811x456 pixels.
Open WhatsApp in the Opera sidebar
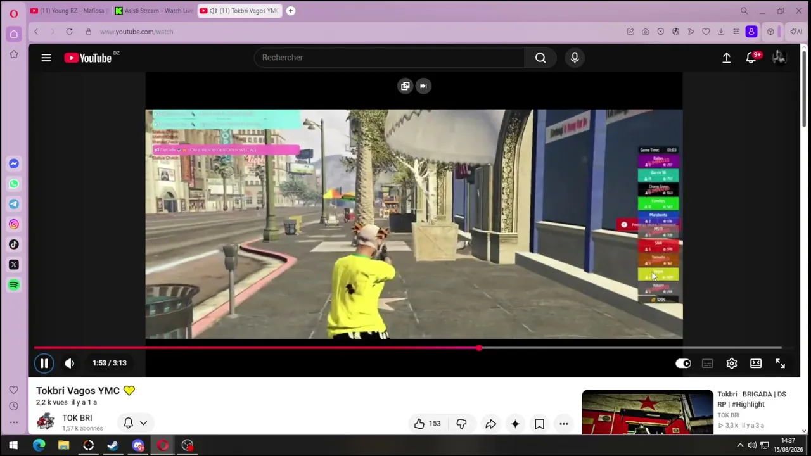13,184
